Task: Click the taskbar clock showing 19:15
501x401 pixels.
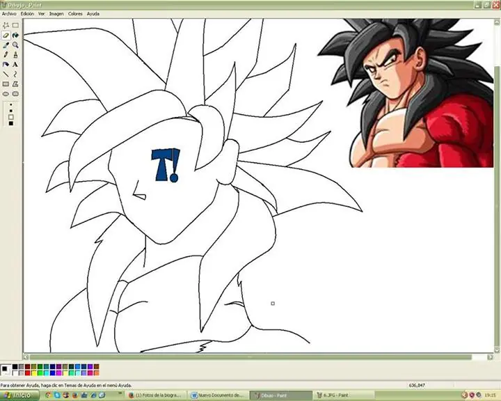Action: (490, 395)
